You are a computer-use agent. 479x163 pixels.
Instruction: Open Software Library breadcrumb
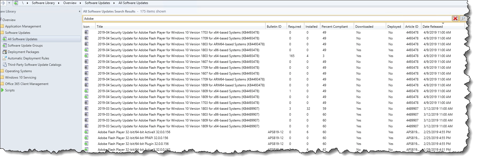coord(43,3)
